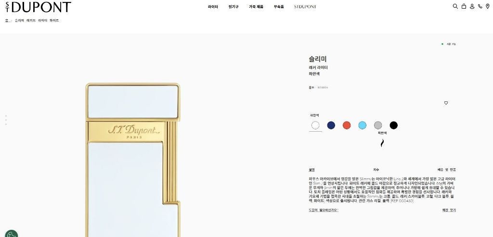Pick the sky blue color swatch
Screen dimensions: 493x237
(362, 125)
